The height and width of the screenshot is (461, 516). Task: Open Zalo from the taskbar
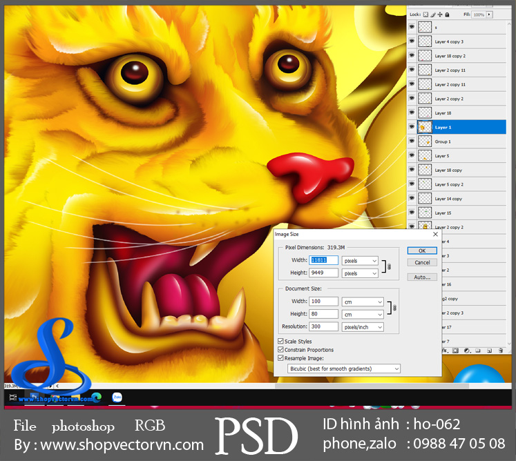pyautogui.click(x=117, y=398)
